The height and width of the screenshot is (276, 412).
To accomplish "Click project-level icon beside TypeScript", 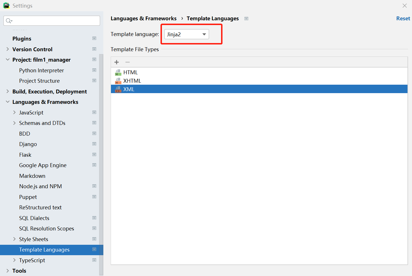I will pyautogui.click(x=94, y=260).
